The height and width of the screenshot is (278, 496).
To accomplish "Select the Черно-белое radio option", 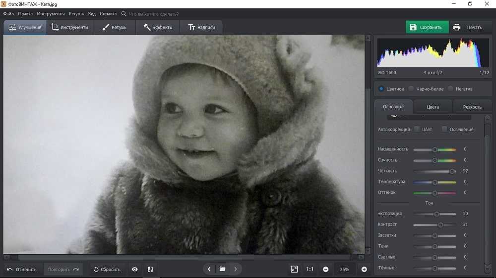I will coord(411,89).
